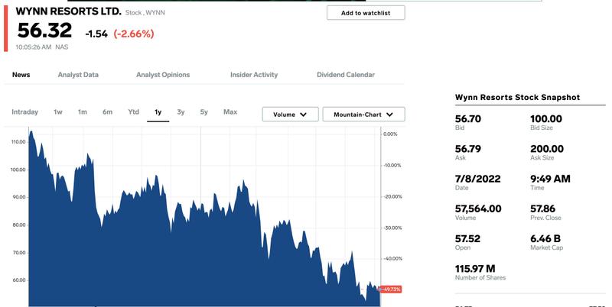Click the Ask Size value 200.00

(x=547, y=149)
